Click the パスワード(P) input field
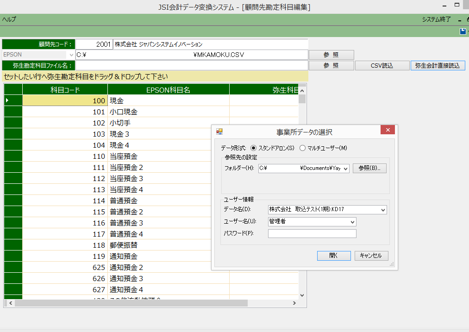The width and height of the screenshot is (469, 332). (312, 233)
